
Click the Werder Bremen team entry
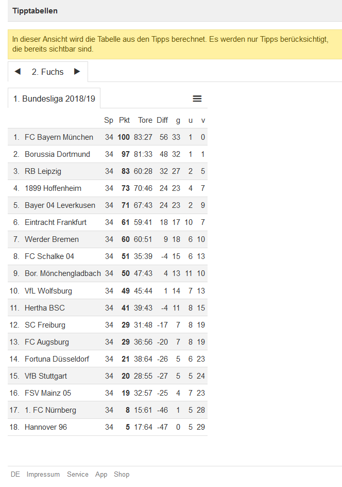click(52, 239)
